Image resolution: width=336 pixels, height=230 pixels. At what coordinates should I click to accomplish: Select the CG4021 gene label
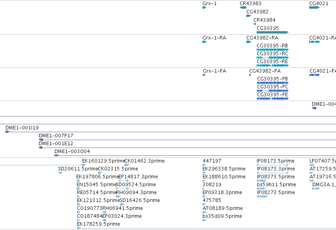[x=319, y=4]
